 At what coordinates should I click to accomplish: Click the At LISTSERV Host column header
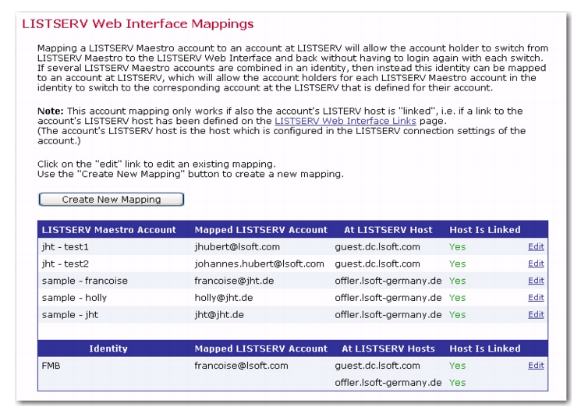coord(388,230)
